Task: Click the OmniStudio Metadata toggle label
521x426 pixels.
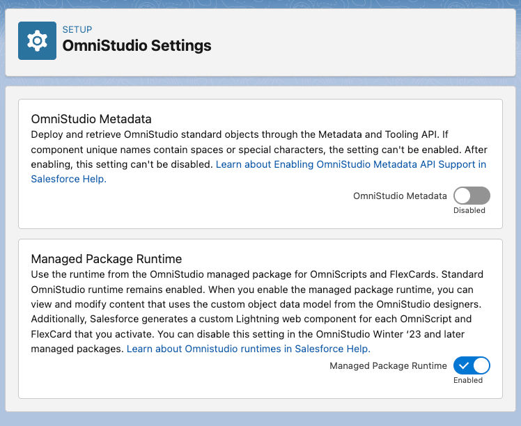Action: point(400,196)
